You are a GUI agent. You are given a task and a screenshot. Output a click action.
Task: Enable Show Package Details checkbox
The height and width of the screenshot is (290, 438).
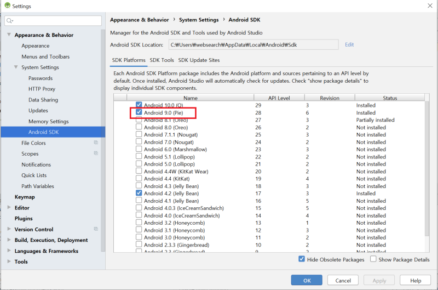tap(373, 259)
